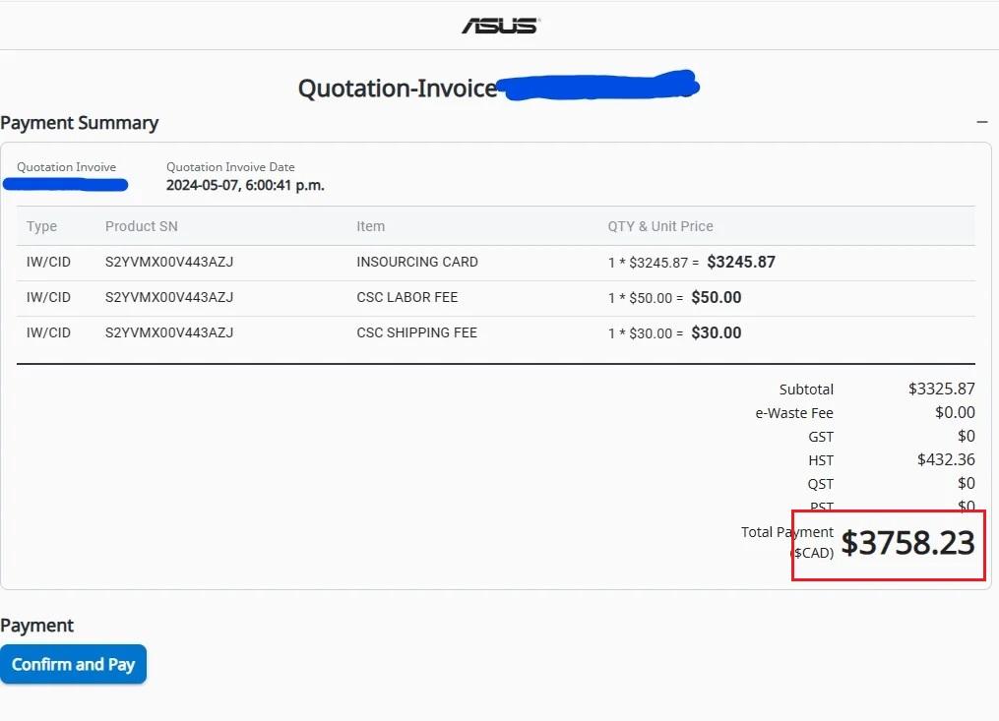Click the Subtotal amount $3325.87
Viewport: 999px width, 721px height.
[x=941, y=389]
